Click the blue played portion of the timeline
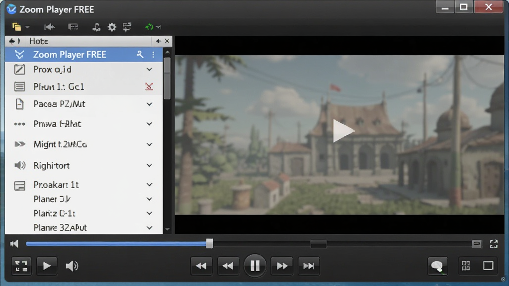 (x=116, y=244)
